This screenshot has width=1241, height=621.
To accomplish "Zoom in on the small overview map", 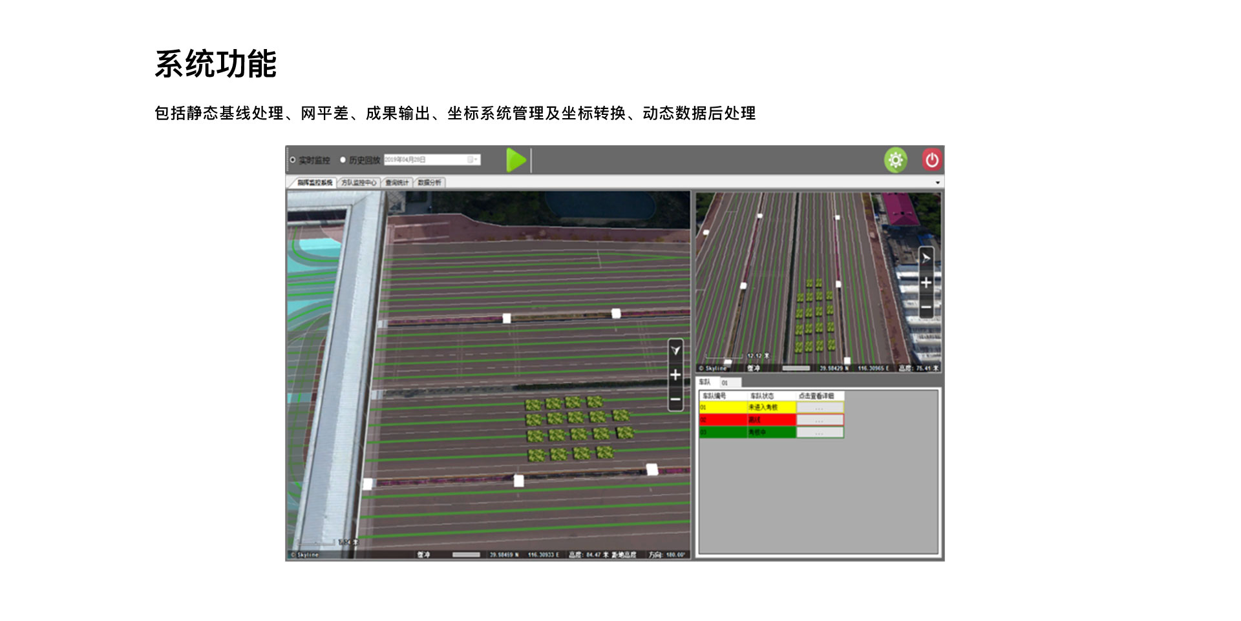I will coord(926,283).
